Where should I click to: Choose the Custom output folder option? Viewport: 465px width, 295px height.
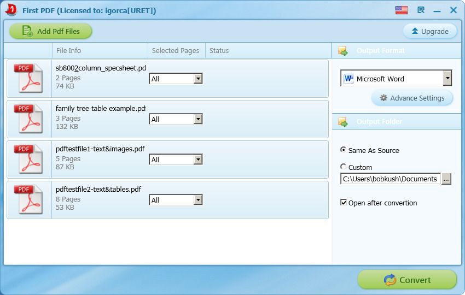343,167
